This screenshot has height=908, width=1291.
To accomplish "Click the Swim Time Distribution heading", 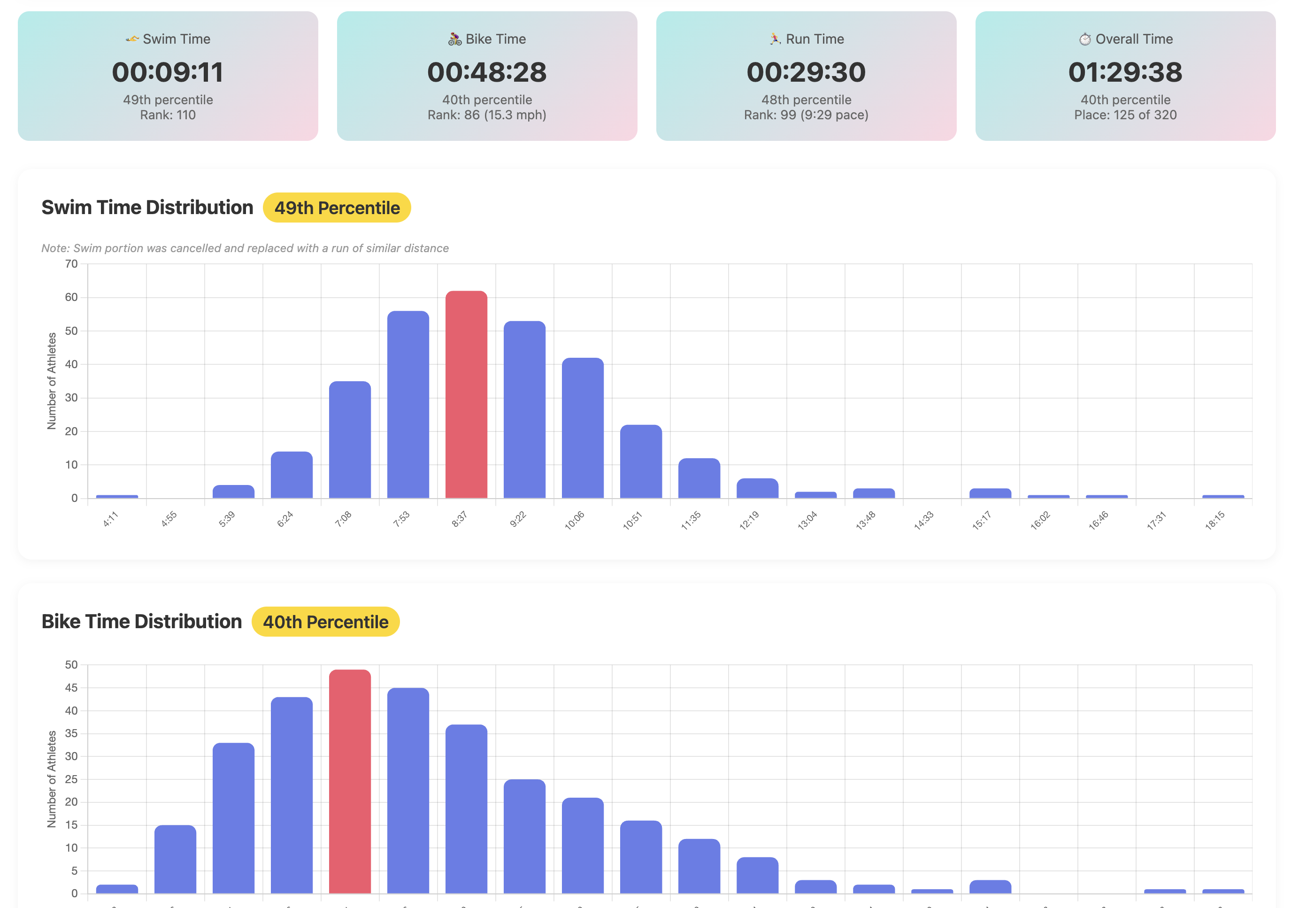I will (x=147, y=207).
